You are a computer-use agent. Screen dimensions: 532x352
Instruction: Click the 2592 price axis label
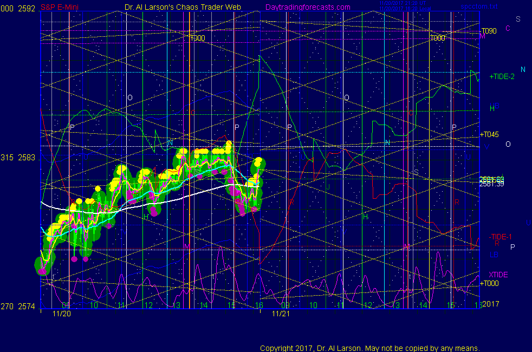pos(27,9)
